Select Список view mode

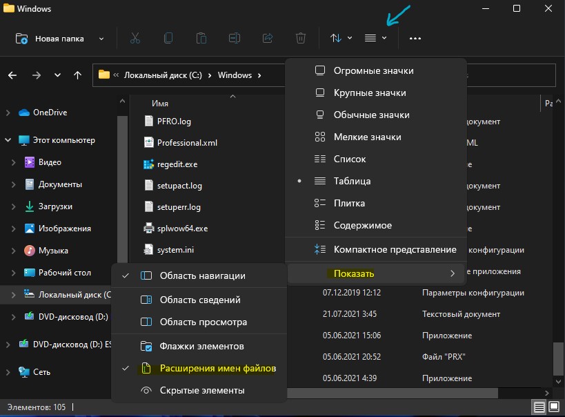click(x=376, y=159)
